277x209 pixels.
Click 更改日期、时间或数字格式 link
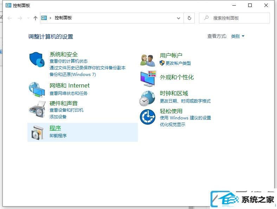pos(185,101)
